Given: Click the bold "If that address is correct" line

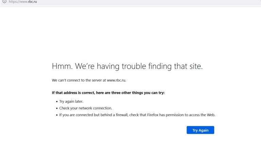Looking at the screenshot, I should 108,93.
